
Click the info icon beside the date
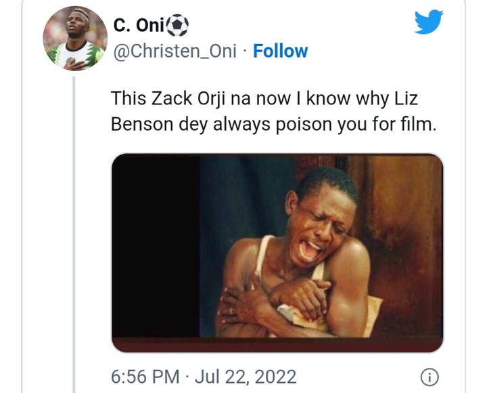click(431, 376)
